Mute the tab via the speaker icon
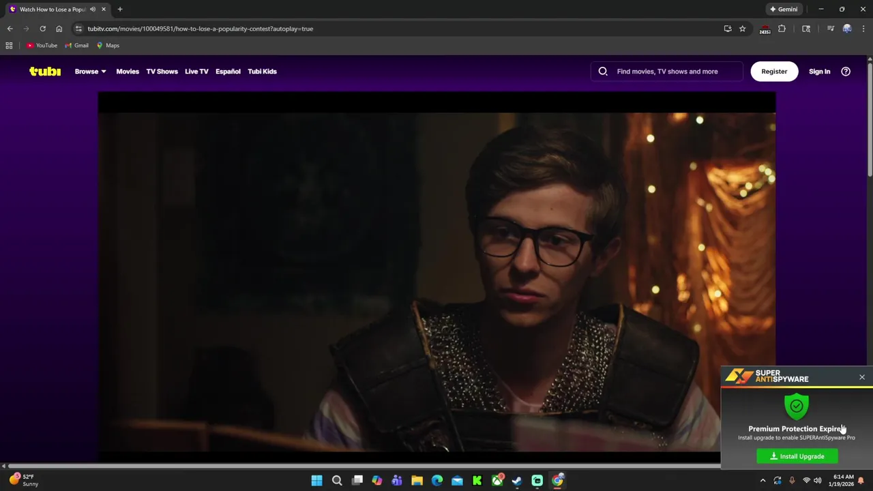Image resolution: width=873 pixels, height=491 pixels. pyautogui.click(x=93, y=9)
